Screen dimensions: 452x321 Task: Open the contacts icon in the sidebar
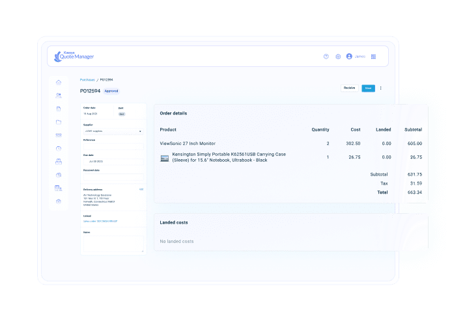59,96
